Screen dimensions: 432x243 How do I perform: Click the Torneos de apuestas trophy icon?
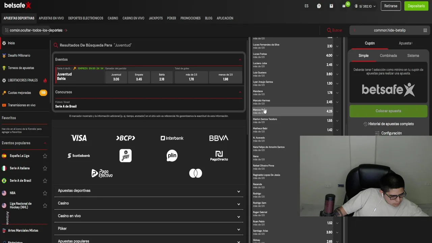[4, 68]
